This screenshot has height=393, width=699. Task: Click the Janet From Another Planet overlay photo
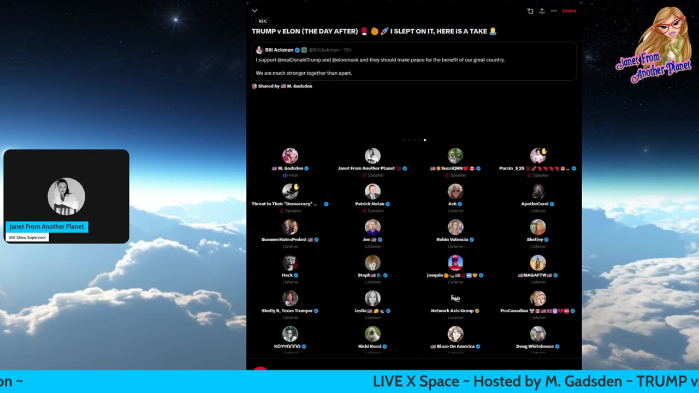66,196
